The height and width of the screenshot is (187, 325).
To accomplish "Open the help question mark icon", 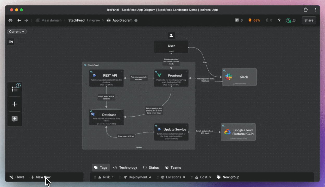I will [279, 20].
